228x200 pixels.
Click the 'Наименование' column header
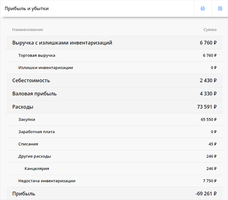click(x=28, y=30)
